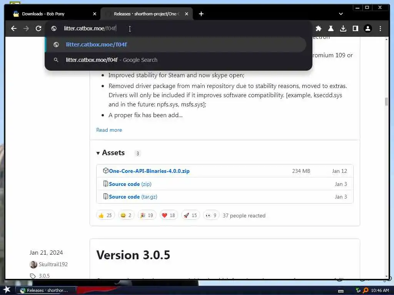Open the Extensions puzzle icon
394x295 pixels.
pos(318,28)
